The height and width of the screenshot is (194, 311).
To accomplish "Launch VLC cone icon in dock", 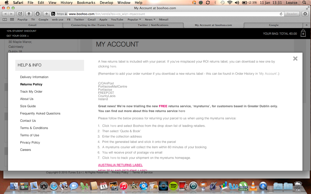I will click(253, 185).
